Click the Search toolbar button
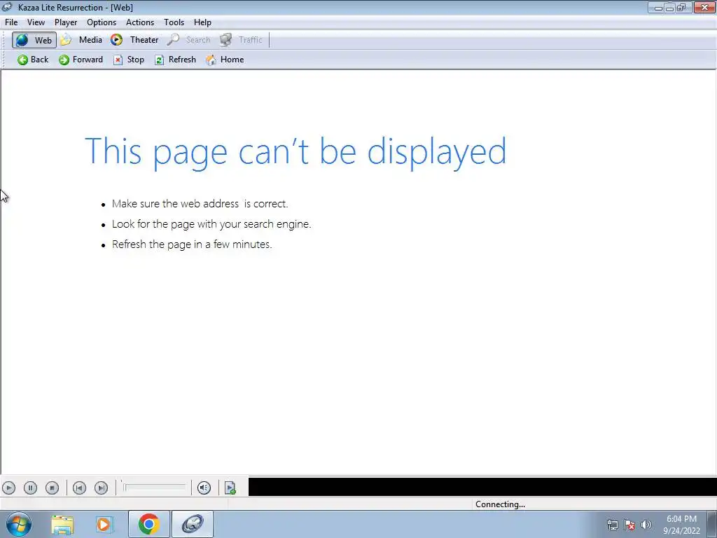The height and width of the screenshot is (538, 717). tap(189, 40)
